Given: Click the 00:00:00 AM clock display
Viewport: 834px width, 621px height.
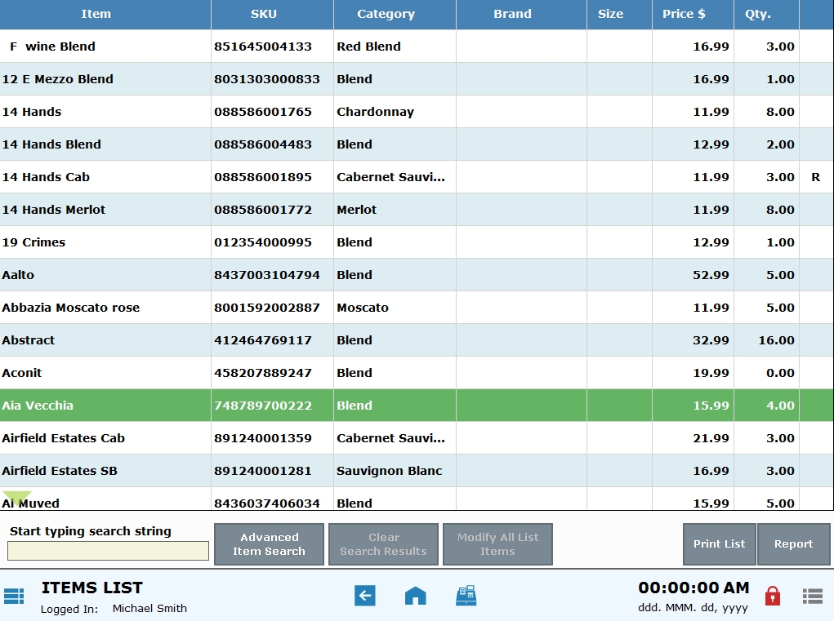Looking at the screenshot, I should [694, 588].
